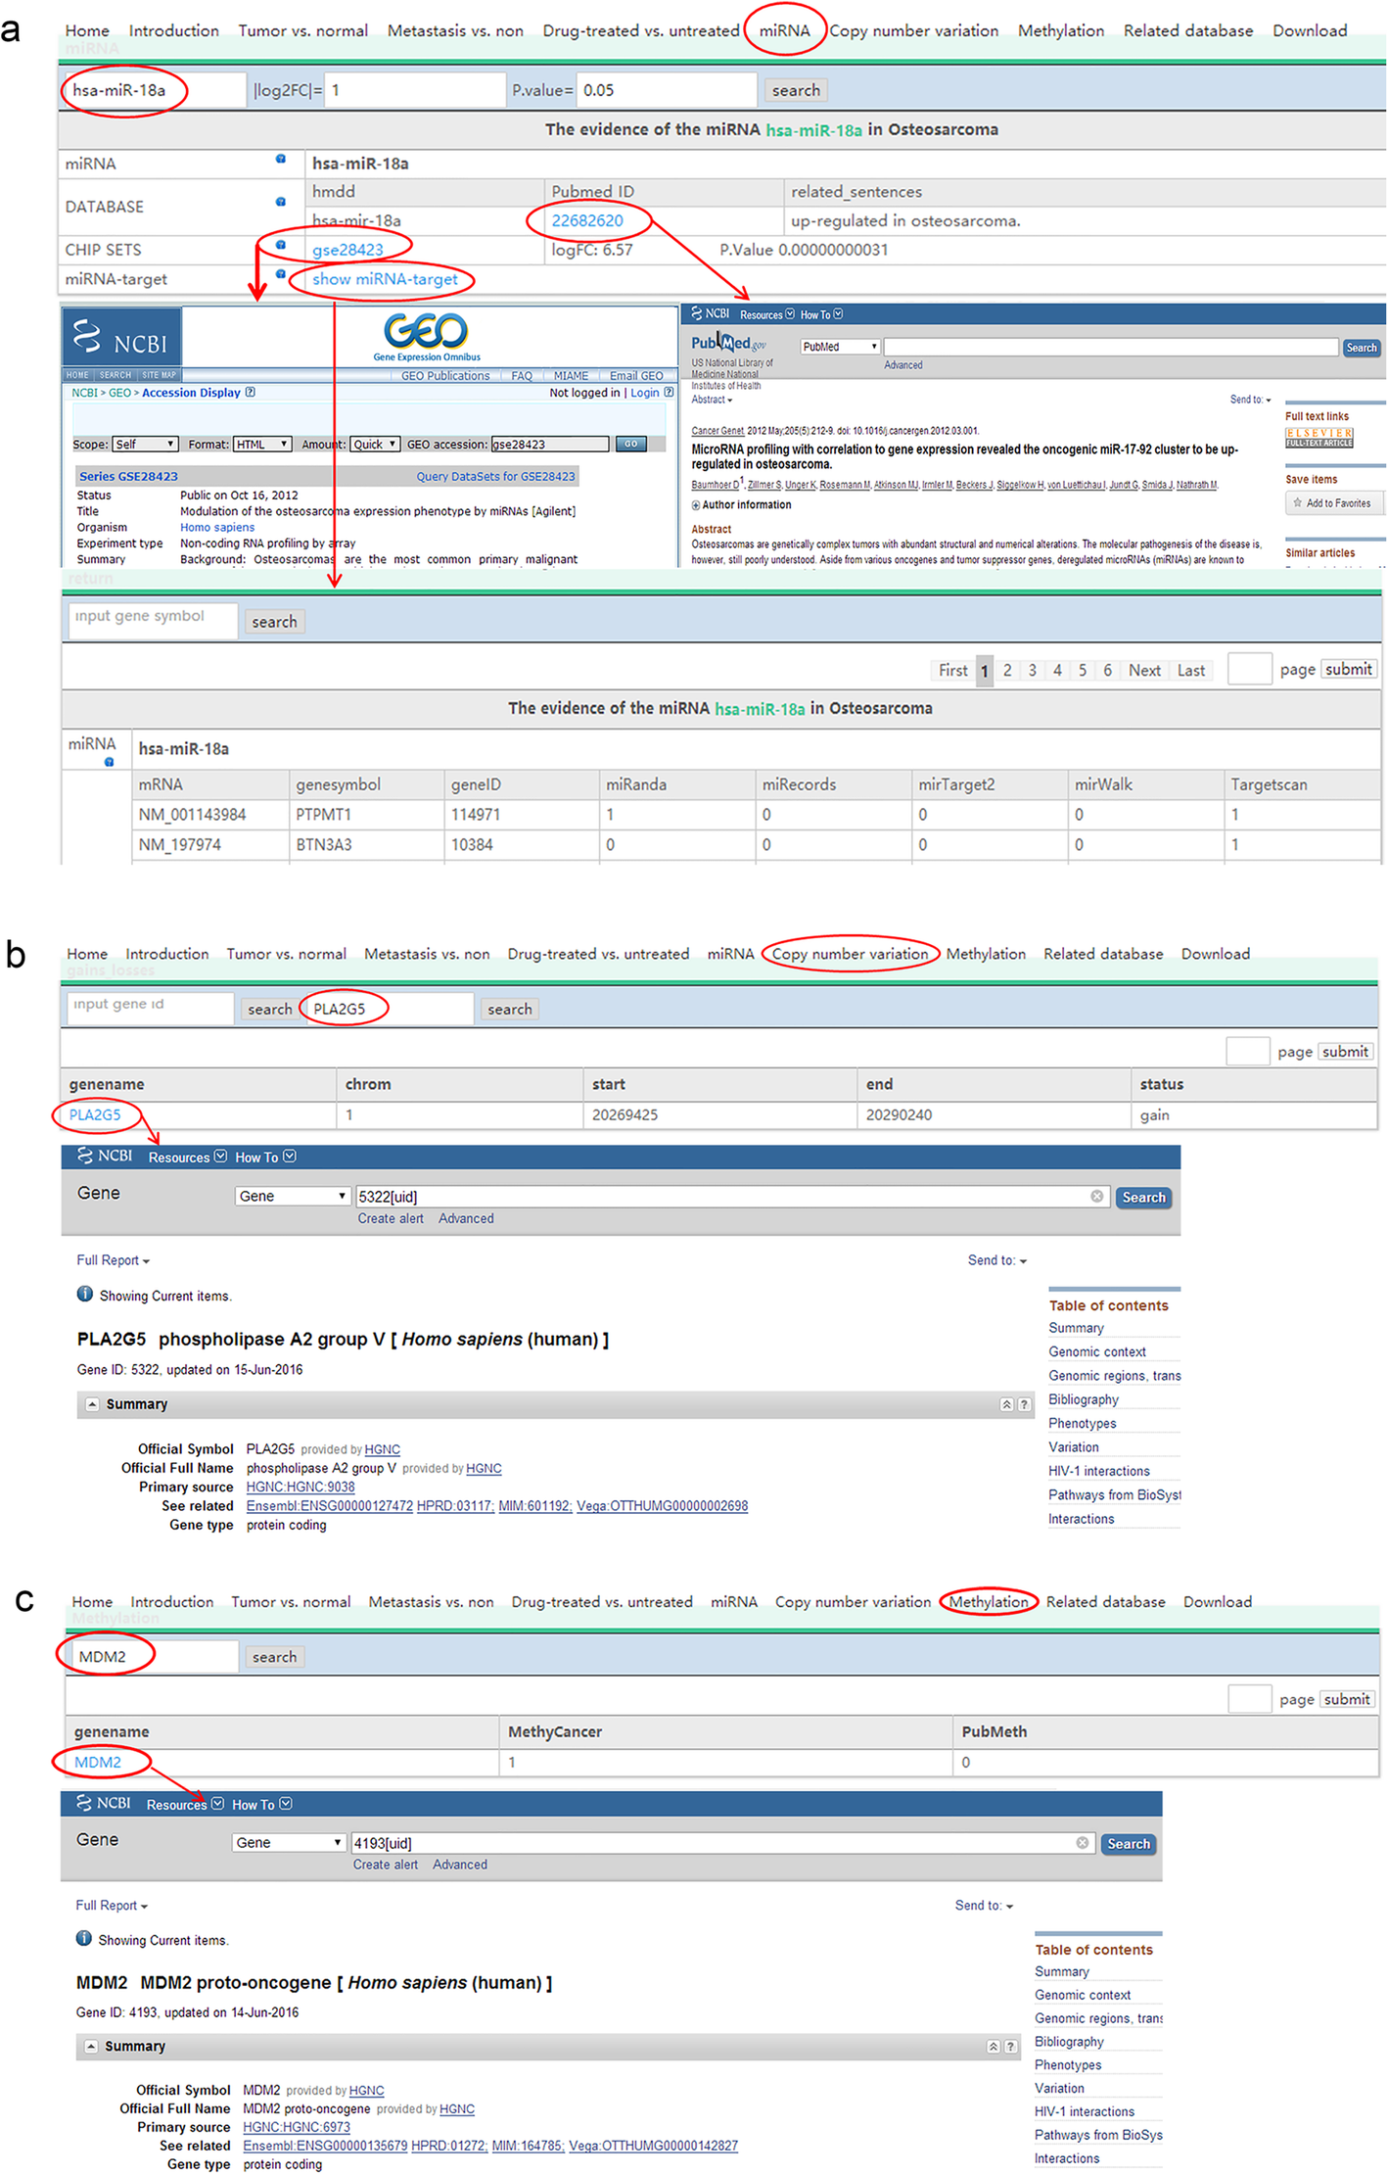The image size is (1388, 2174).
Task: Click the help icon beside DATABASE label
Action: 281,202
